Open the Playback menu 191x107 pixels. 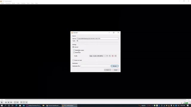click(8, 3)
